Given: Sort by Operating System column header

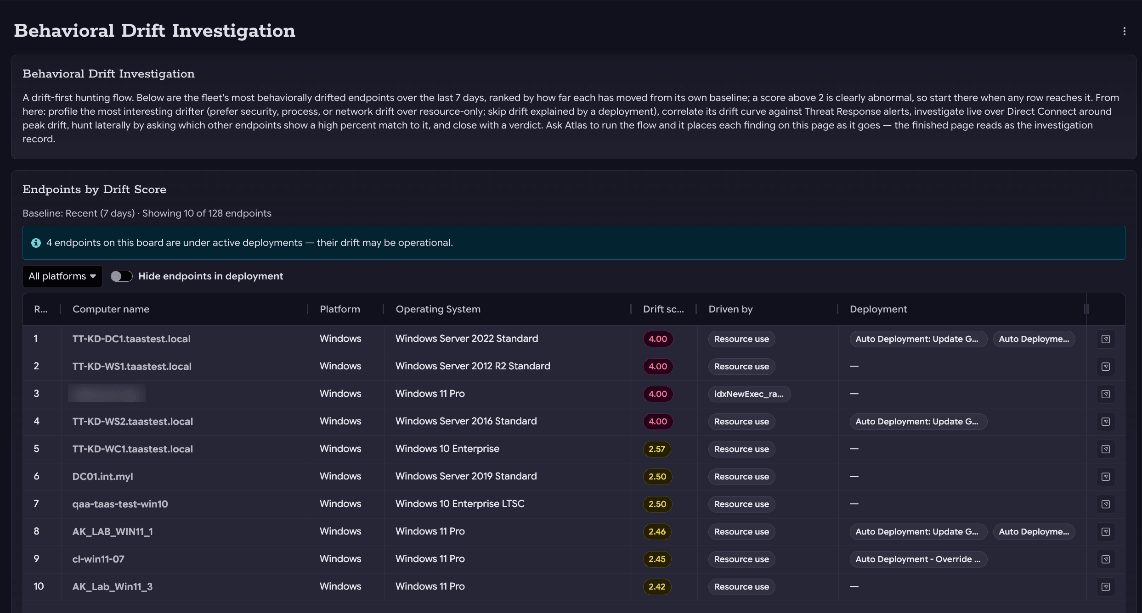Looking at the screenshot, I should pos(438,309).
